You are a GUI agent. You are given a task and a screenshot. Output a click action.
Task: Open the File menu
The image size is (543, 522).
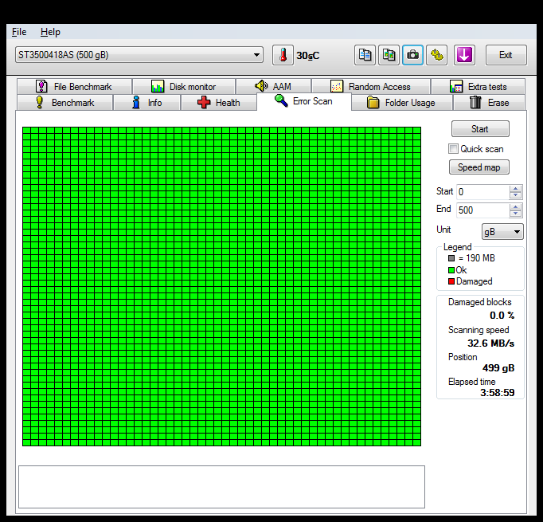(x=19, y=32)
